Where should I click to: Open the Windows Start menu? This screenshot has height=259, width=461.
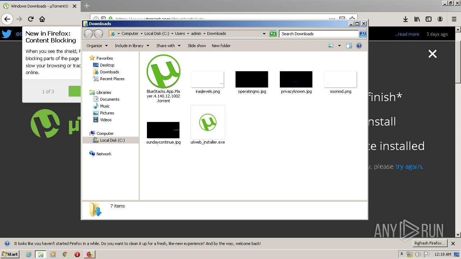(10, 254)
